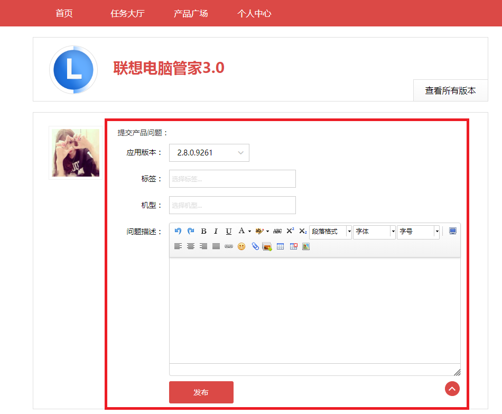Center-align the text
Viewport: 502px width, 414px height.
[x=191, y=246]
